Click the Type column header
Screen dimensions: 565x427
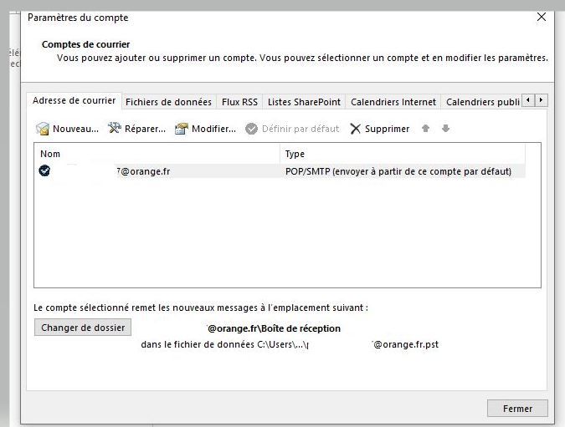(402, 154)
